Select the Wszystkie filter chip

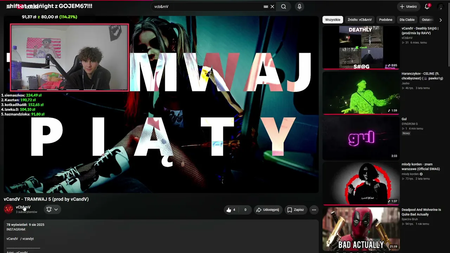(333, 20)
